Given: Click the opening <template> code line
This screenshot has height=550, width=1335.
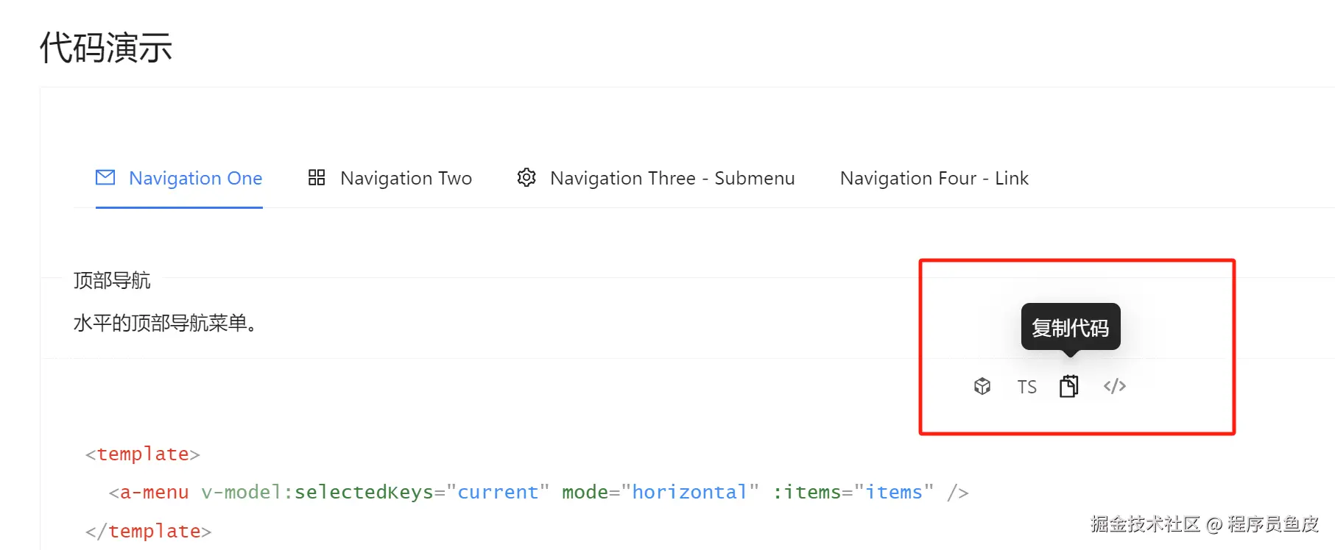Looking at the screenshot, I should (143, 454).
